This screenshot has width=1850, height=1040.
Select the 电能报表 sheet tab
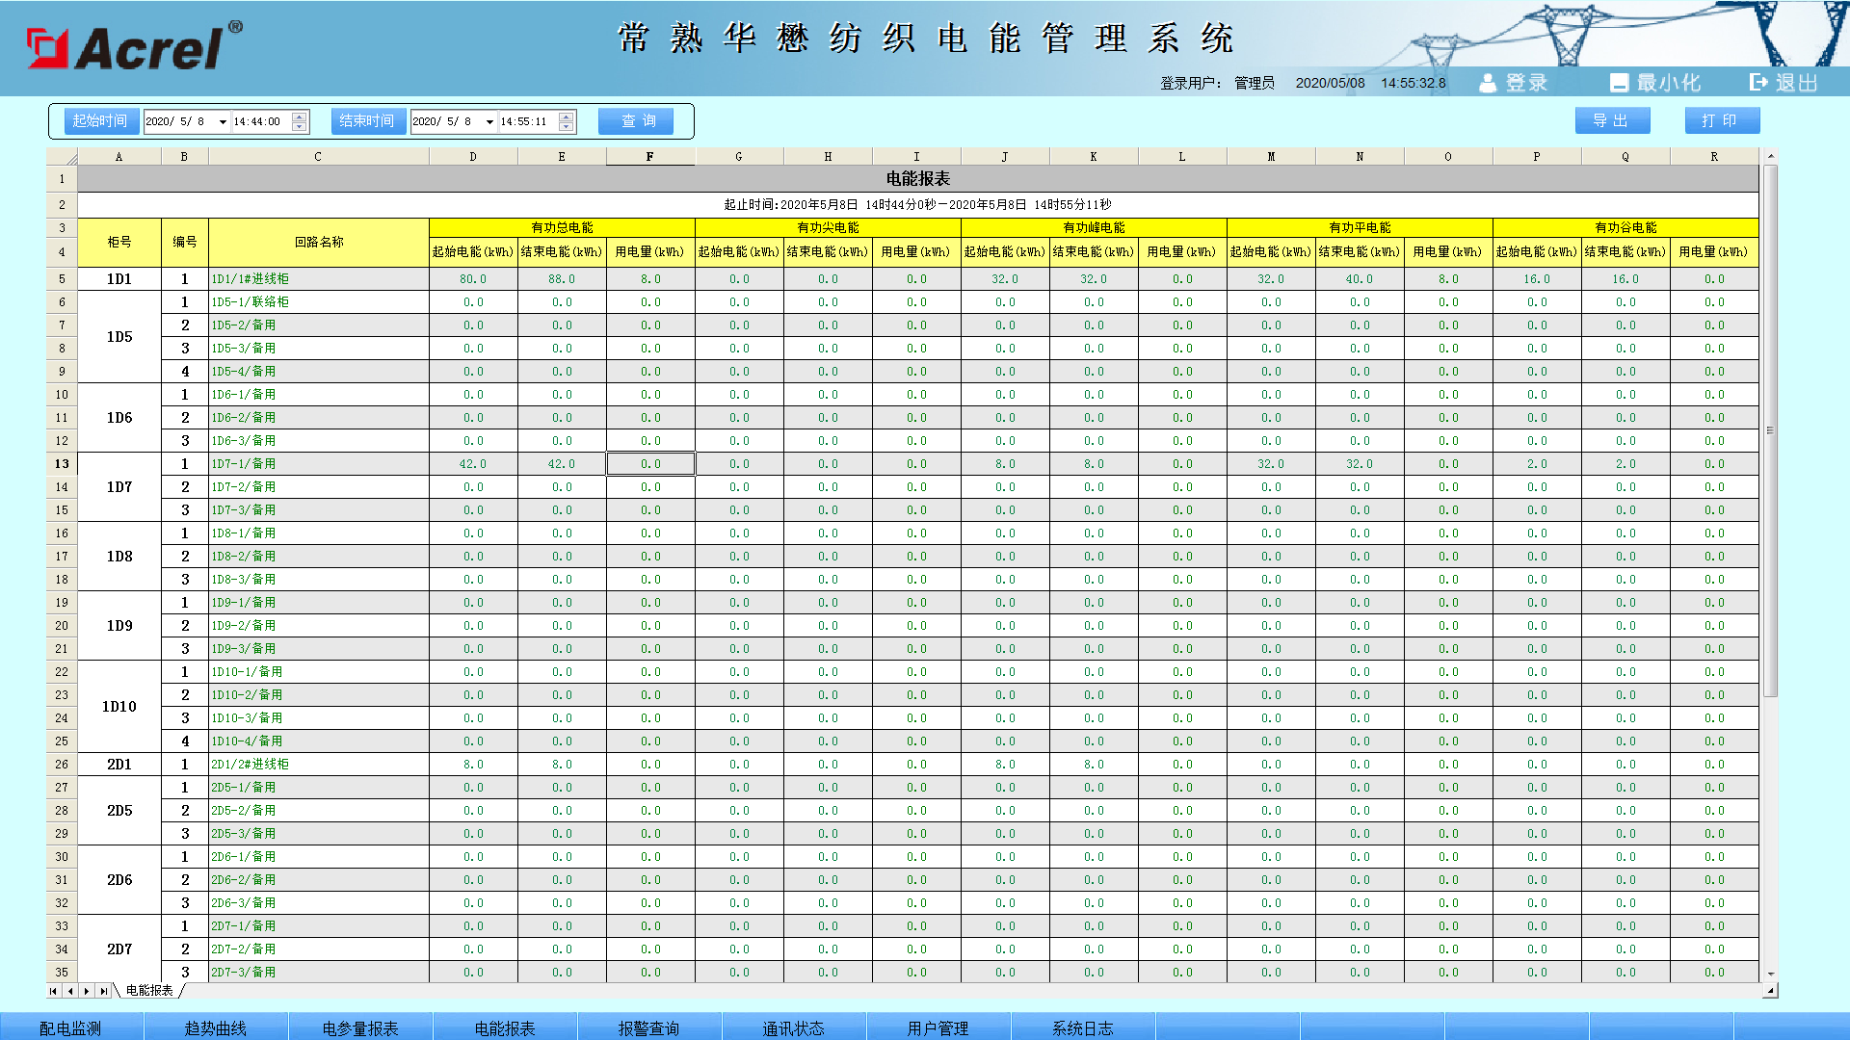pyautogui.click(x=149, y=991)
